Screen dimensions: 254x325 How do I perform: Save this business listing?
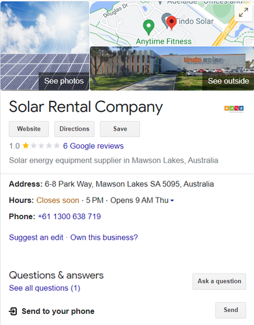[120, 129]
